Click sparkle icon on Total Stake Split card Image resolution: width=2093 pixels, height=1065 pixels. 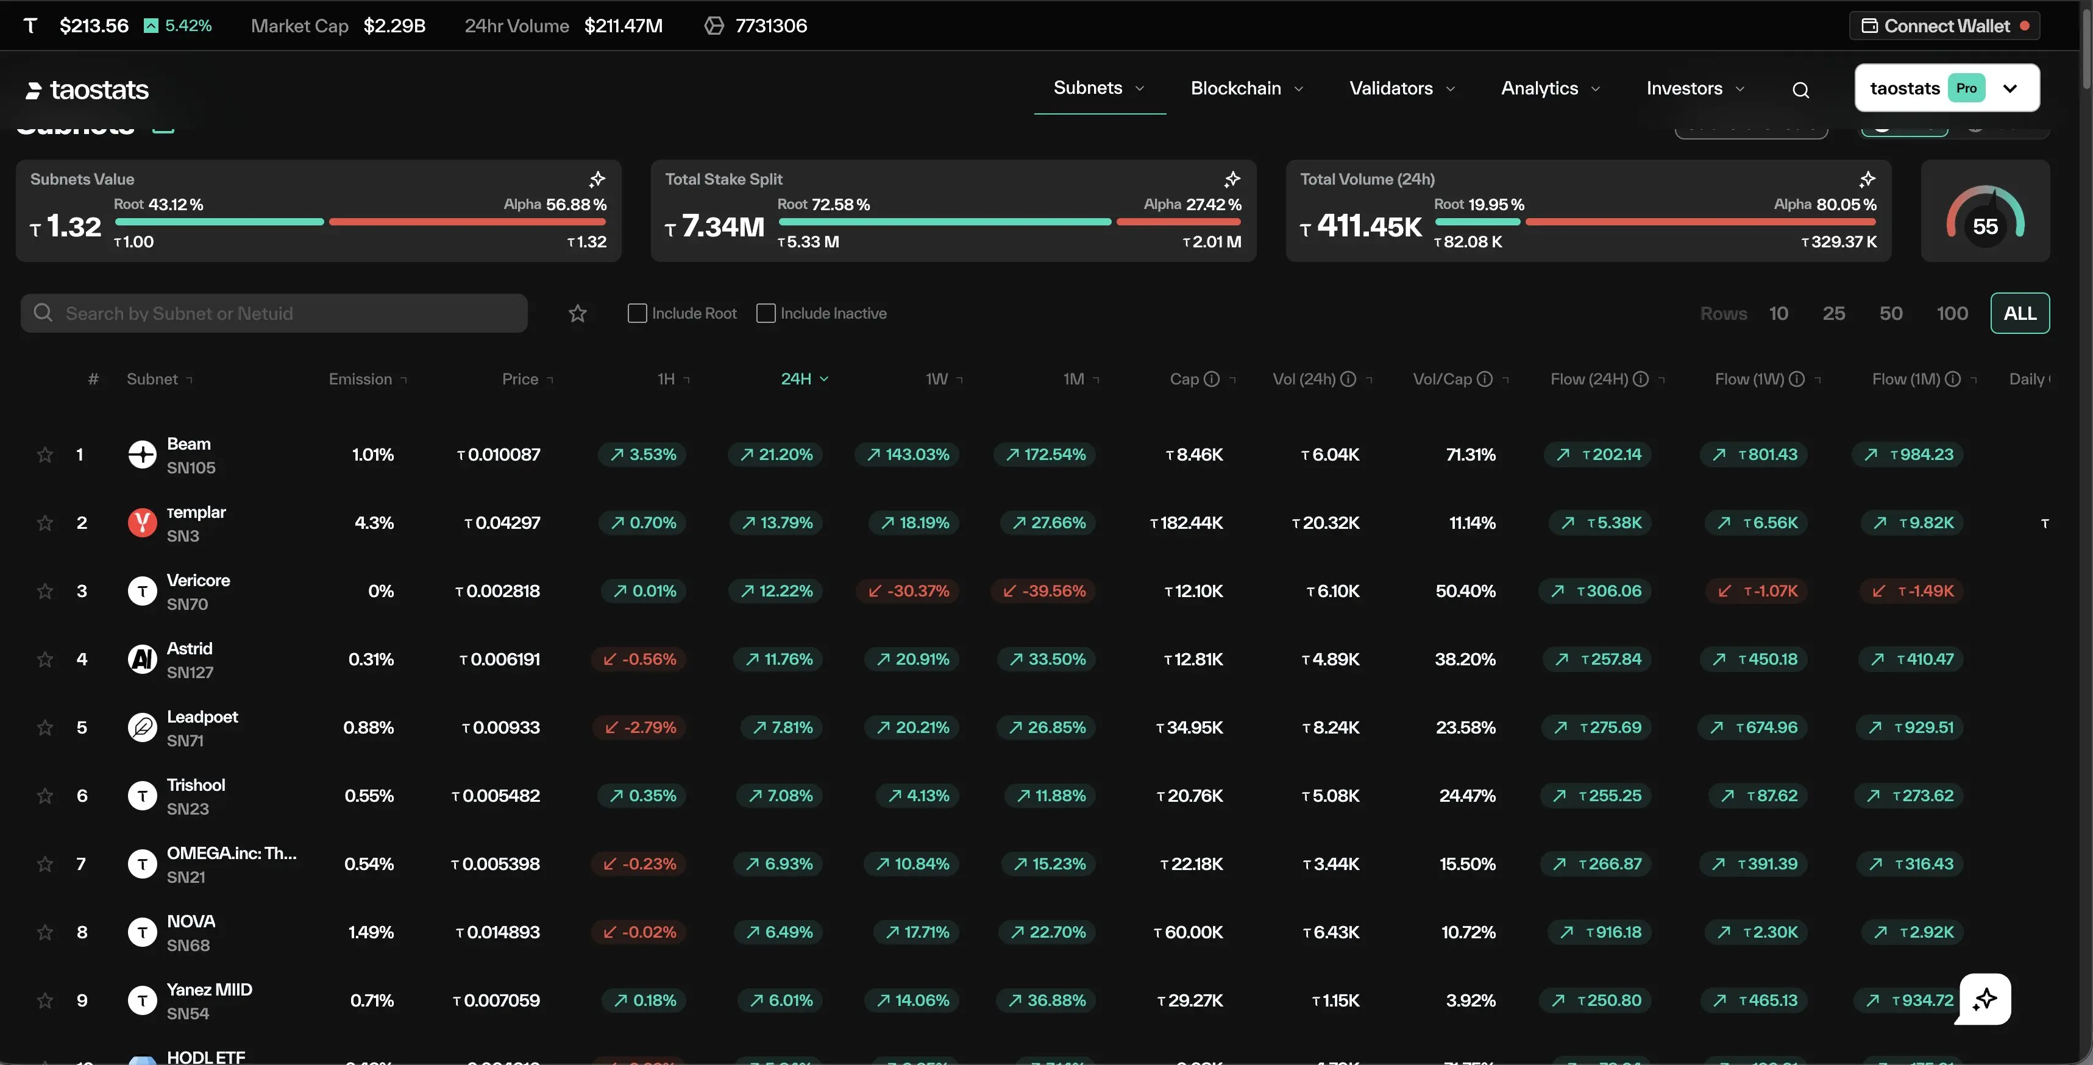1232,179
